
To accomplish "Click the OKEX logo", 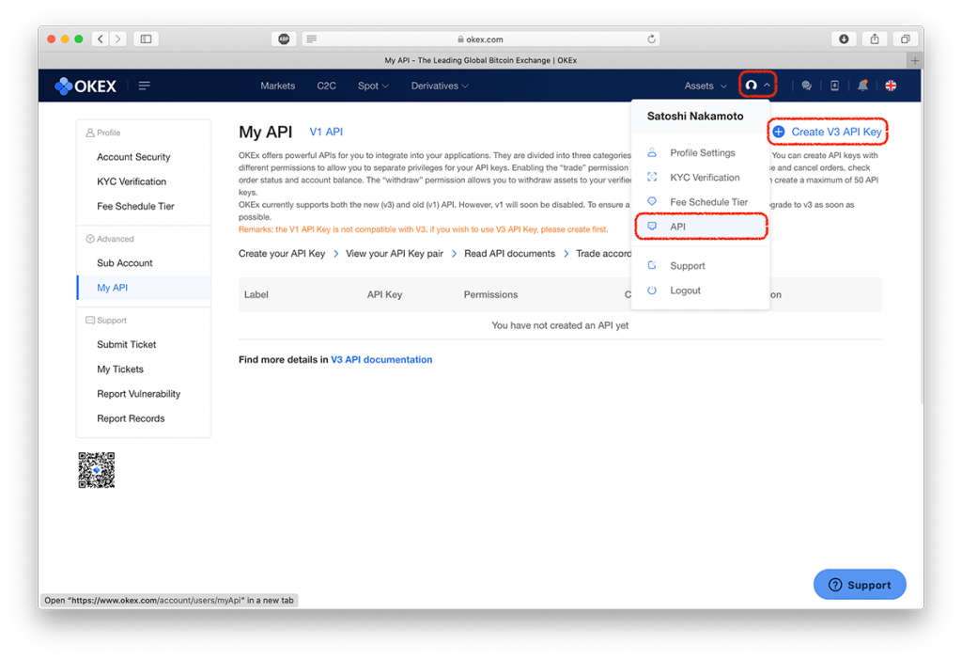I will point(85,86).
